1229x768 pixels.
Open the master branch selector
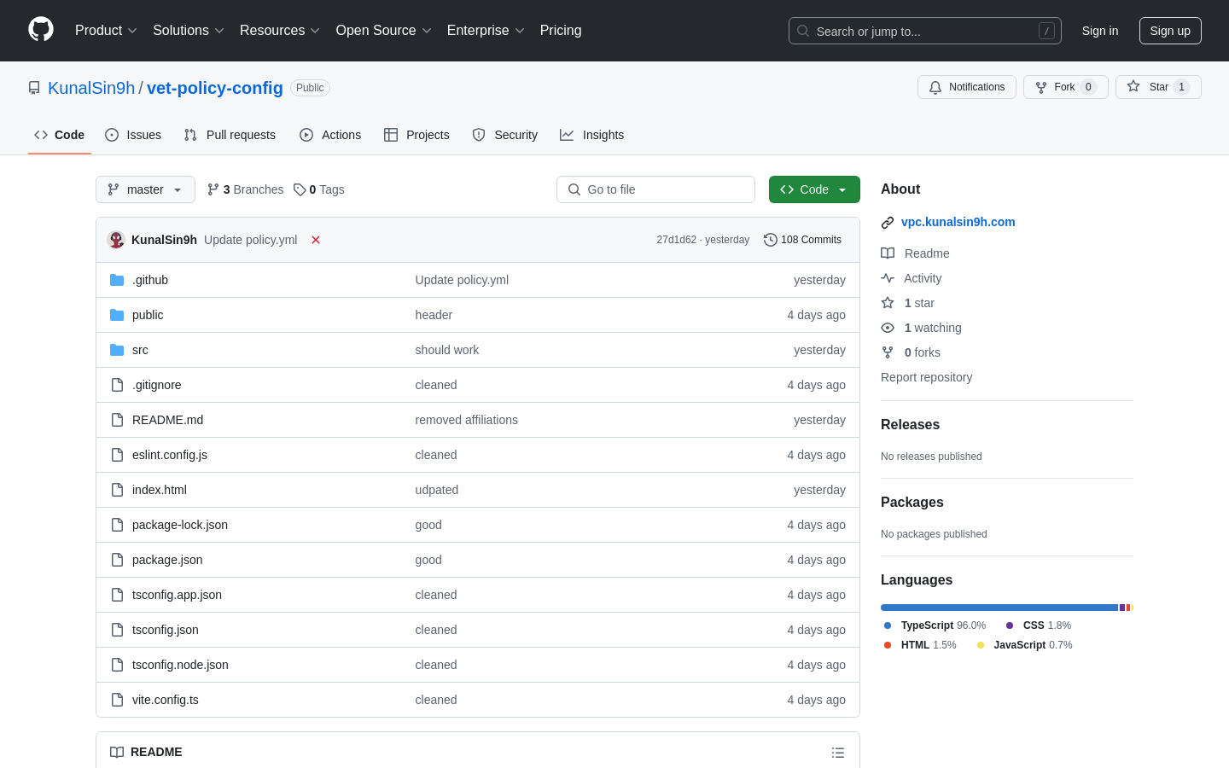(145, 189)
